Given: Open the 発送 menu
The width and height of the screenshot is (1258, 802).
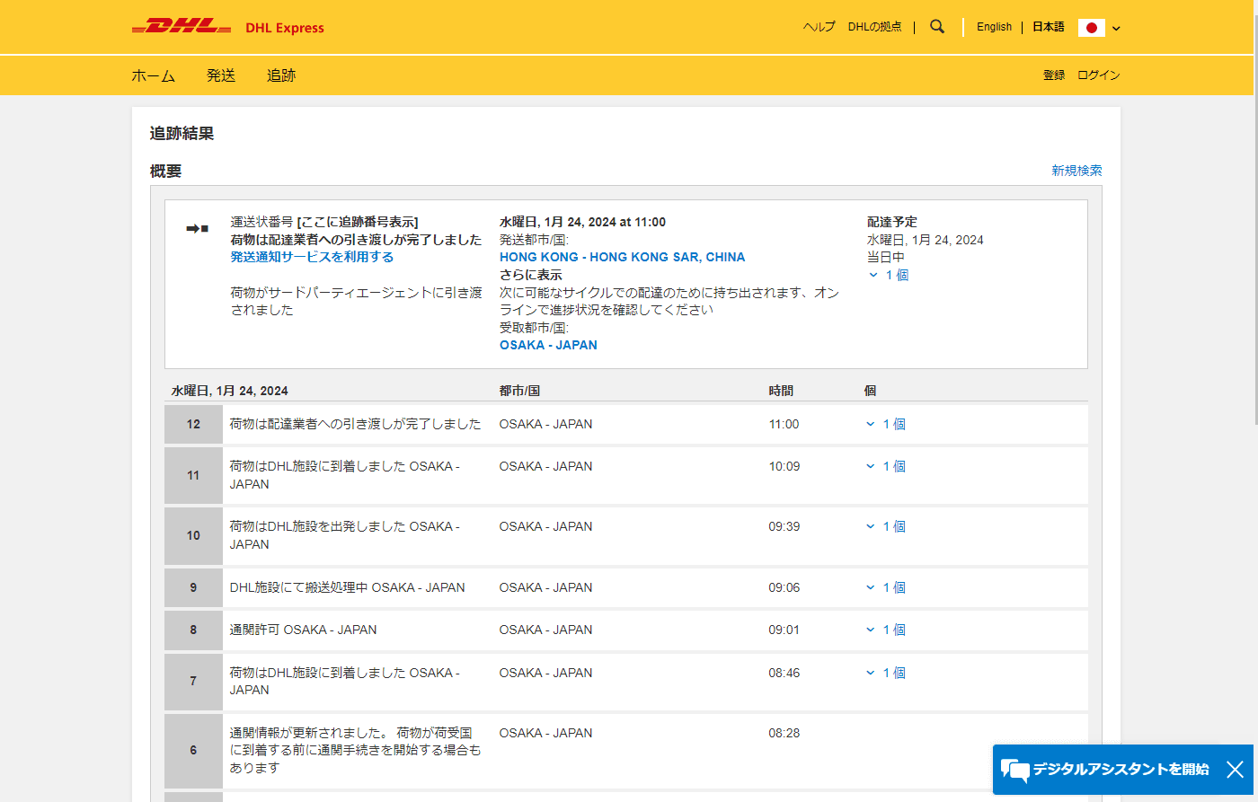Looking at the screenshot, I should [220, 75].
